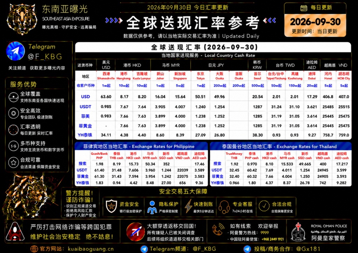Click the 安全交易五大保障 heading
Viewport: 358px width, 253px height.
coord(183,192)
